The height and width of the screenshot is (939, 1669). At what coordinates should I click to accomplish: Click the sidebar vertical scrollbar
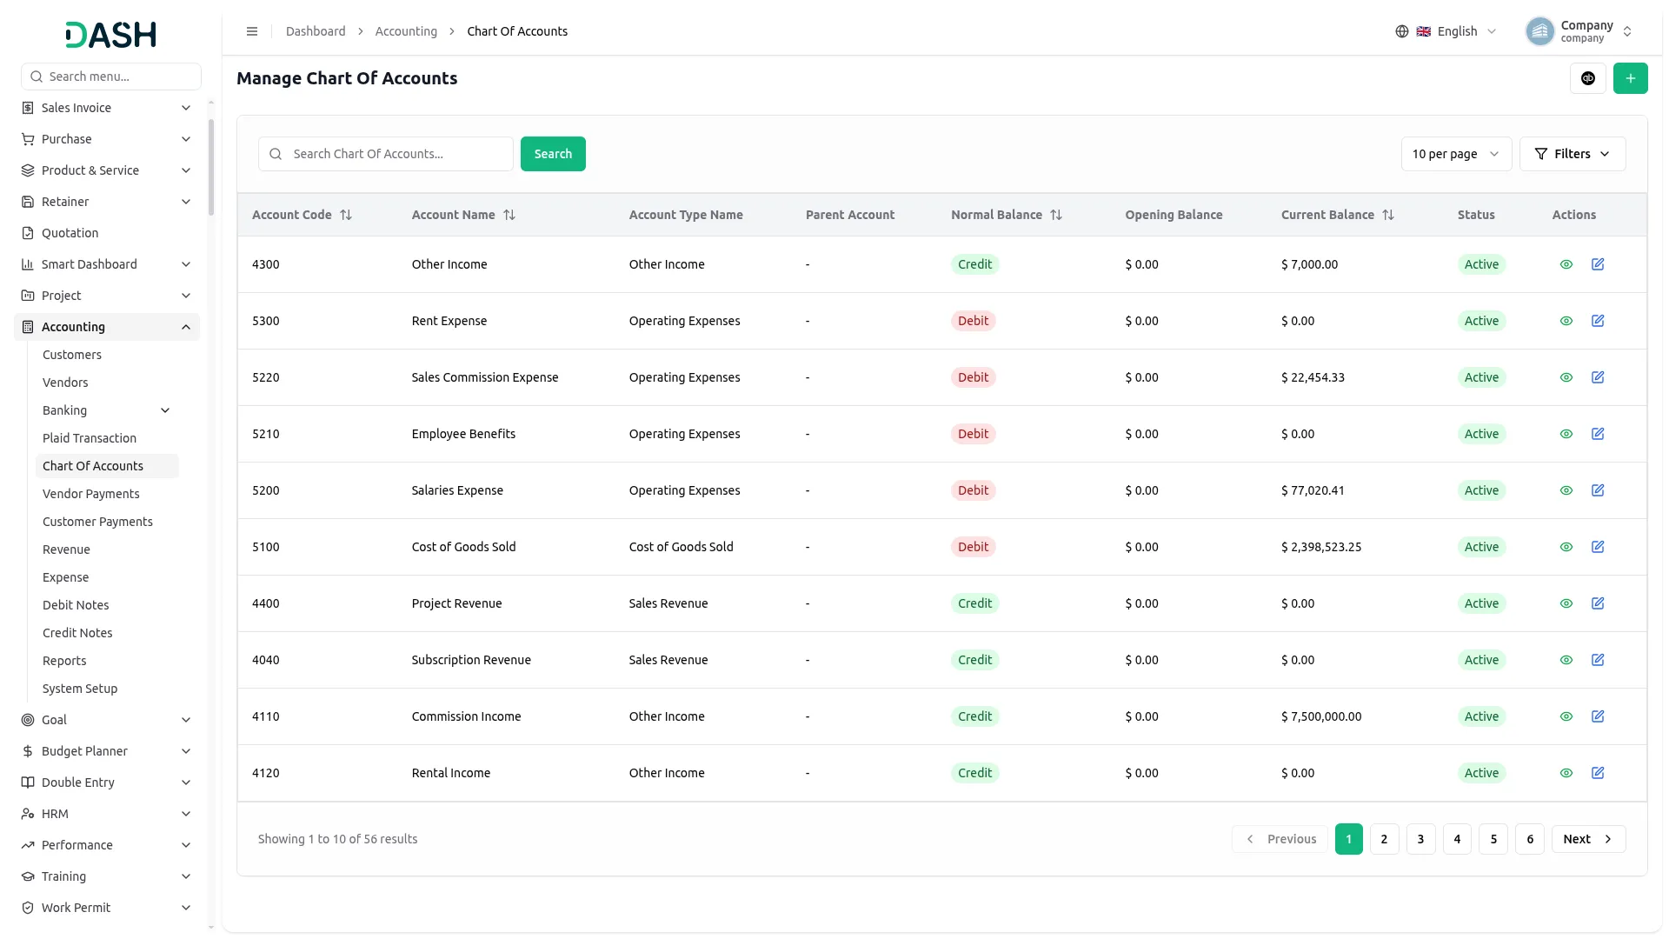[x=211, y=168]
